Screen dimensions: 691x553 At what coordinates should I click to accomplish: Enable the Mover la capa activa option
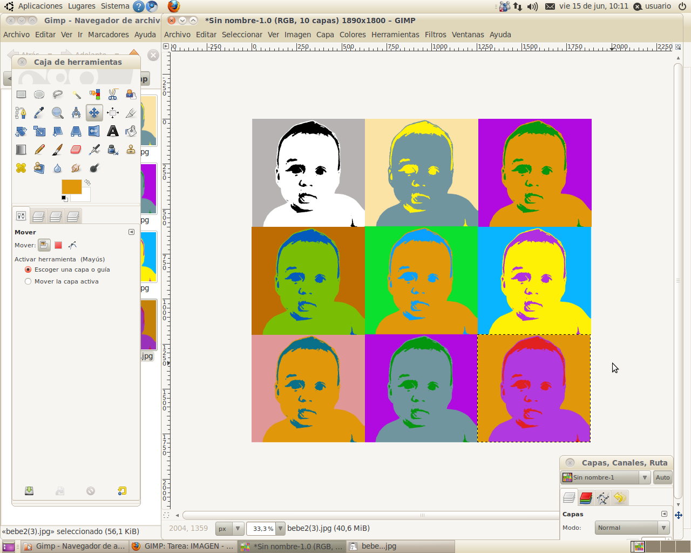[28, 281]
